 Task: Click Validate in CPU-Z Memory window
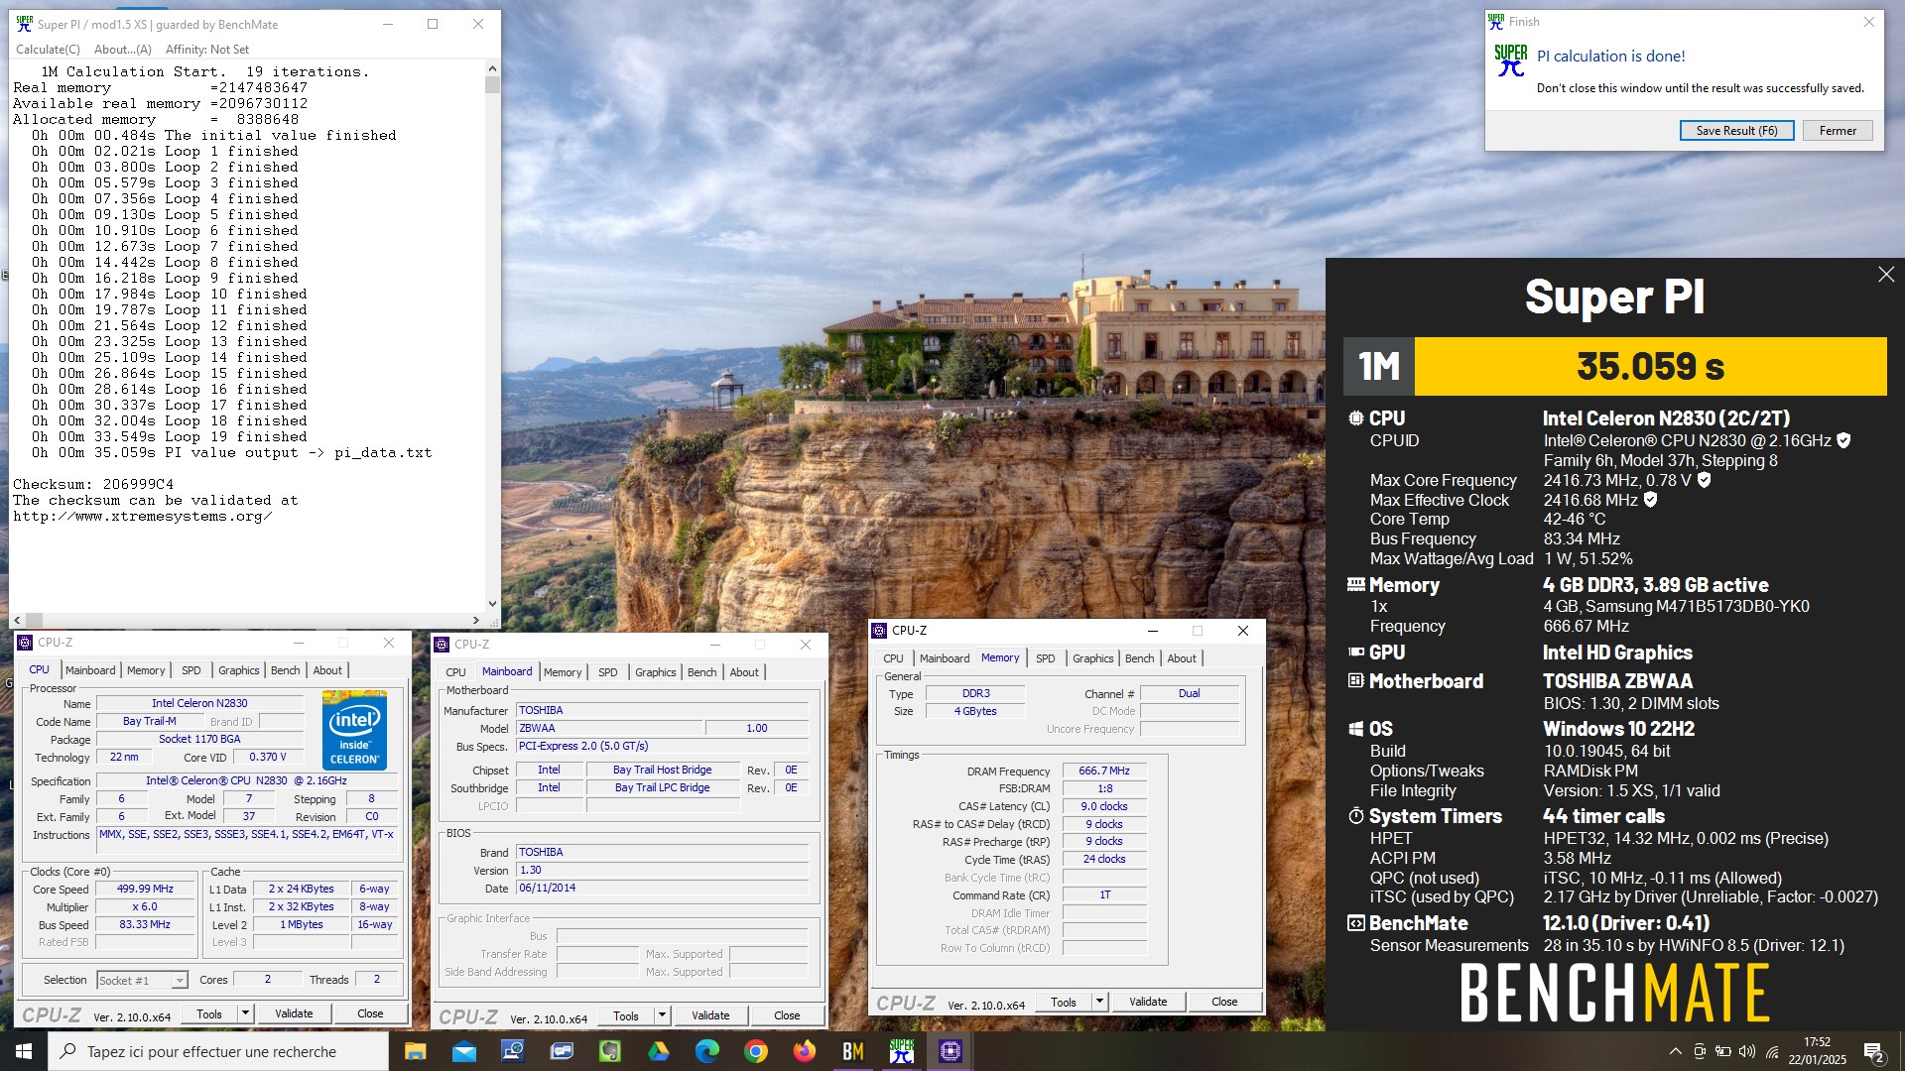(x=1148, y=1002)
